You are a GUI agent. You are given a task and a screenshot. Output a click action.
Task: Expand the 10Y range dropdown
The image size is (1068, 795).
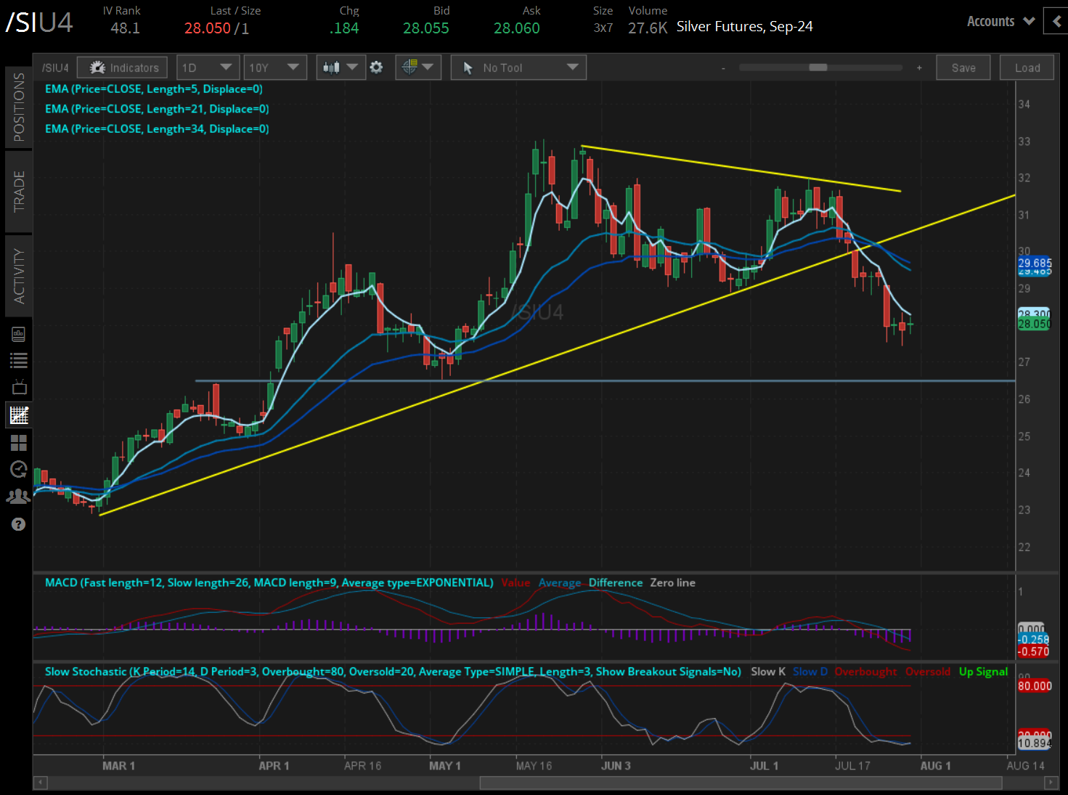click(x=275, y=67)
